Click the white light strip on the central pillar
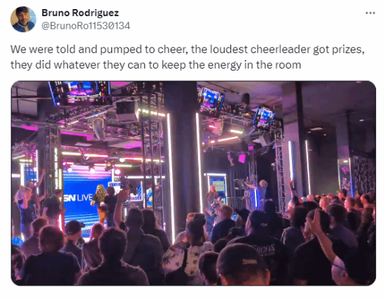The width and height of the screenshot is (385, 300). click(x=171, y=177)
